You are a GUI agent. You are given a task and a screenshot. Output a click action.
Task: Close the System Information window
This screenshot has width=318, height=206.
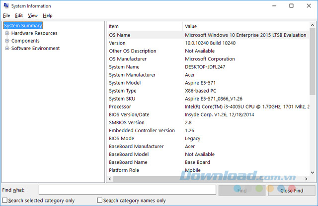click(309, 5)
